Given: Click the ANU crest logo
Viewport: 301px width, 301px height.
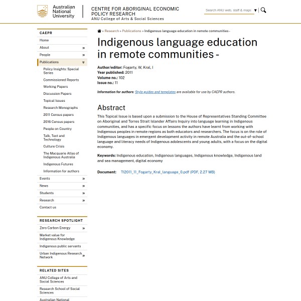Looking at the screenshot, I should coord(43,12).
